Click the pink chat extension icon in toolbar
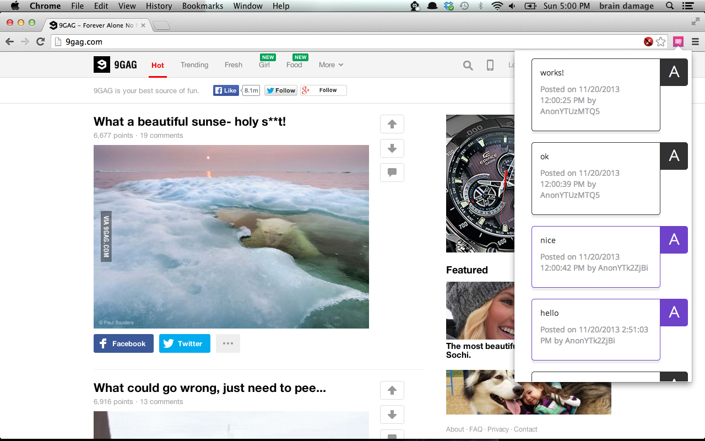705x441 pixels. (x=679, y=41)
